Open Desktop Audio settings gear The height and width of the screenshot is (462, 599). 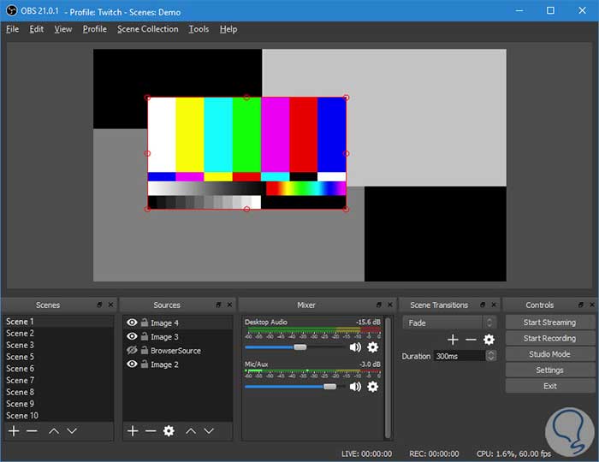point(372,347)
